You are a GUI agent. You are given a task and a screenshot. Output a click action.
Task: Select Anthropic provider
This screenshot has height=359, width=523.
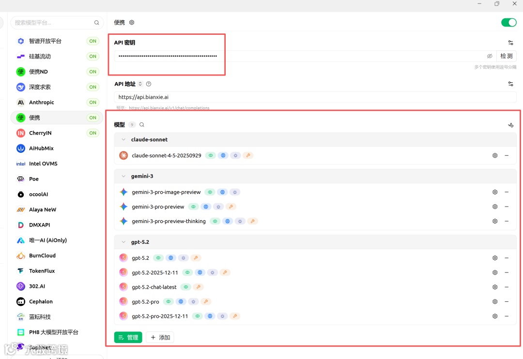(x=57, y=103)
